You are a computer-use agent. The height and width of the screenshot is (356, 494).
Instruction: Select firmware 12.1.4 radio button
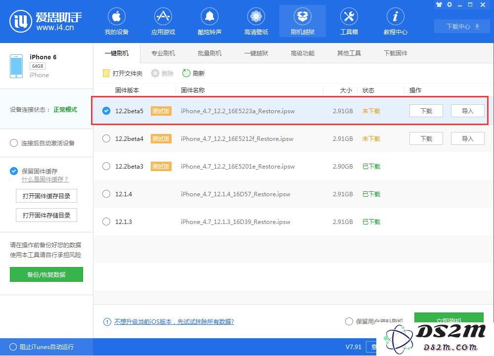pyautogui.click(x=106, y=194)
